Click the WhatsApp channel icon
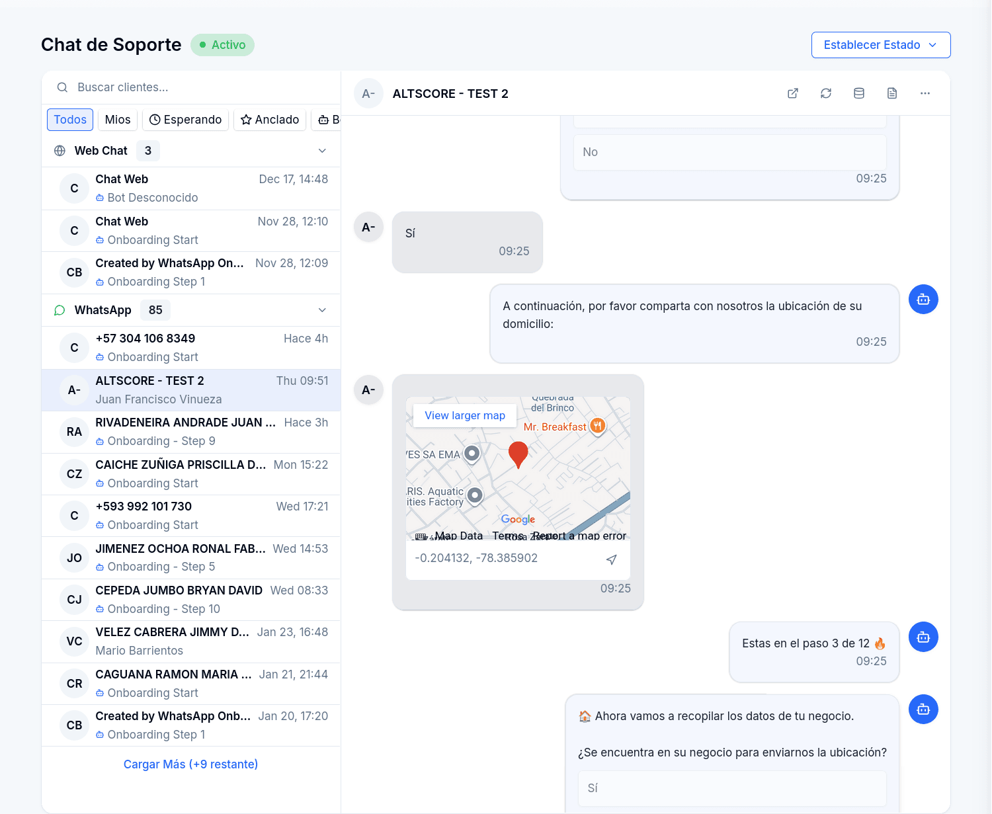Image resolution: width=992 pixels, height=814 pixels. pos(60,310)
